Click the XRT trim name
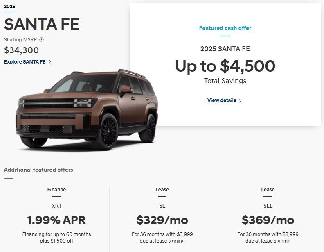324x252 pixels. coord(56,206)
